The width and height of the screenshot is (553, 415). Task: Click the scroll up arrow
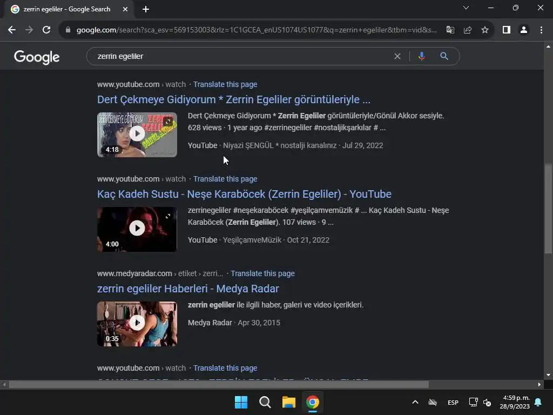[x=548, y=46]
